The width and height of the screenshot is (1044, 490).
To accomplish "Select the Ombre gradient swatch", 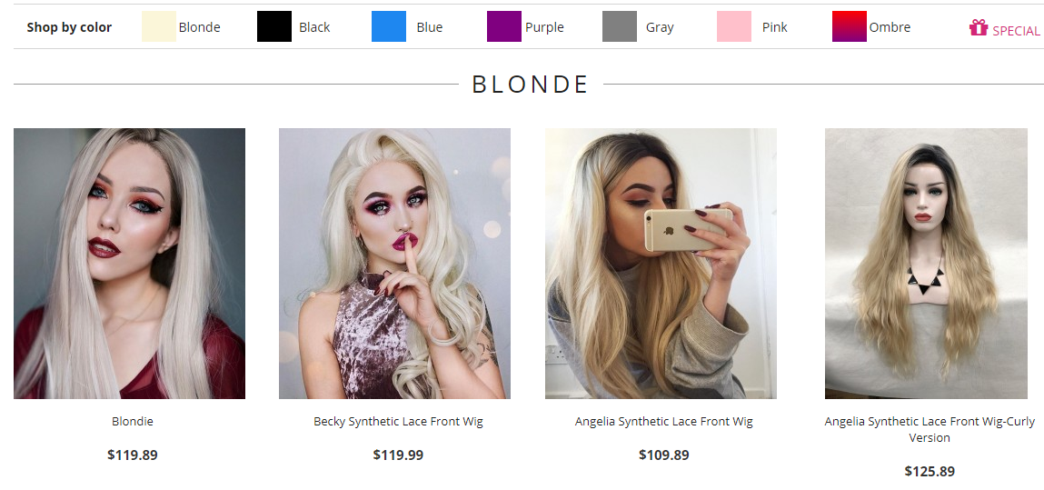I will (x=849, y=26).
